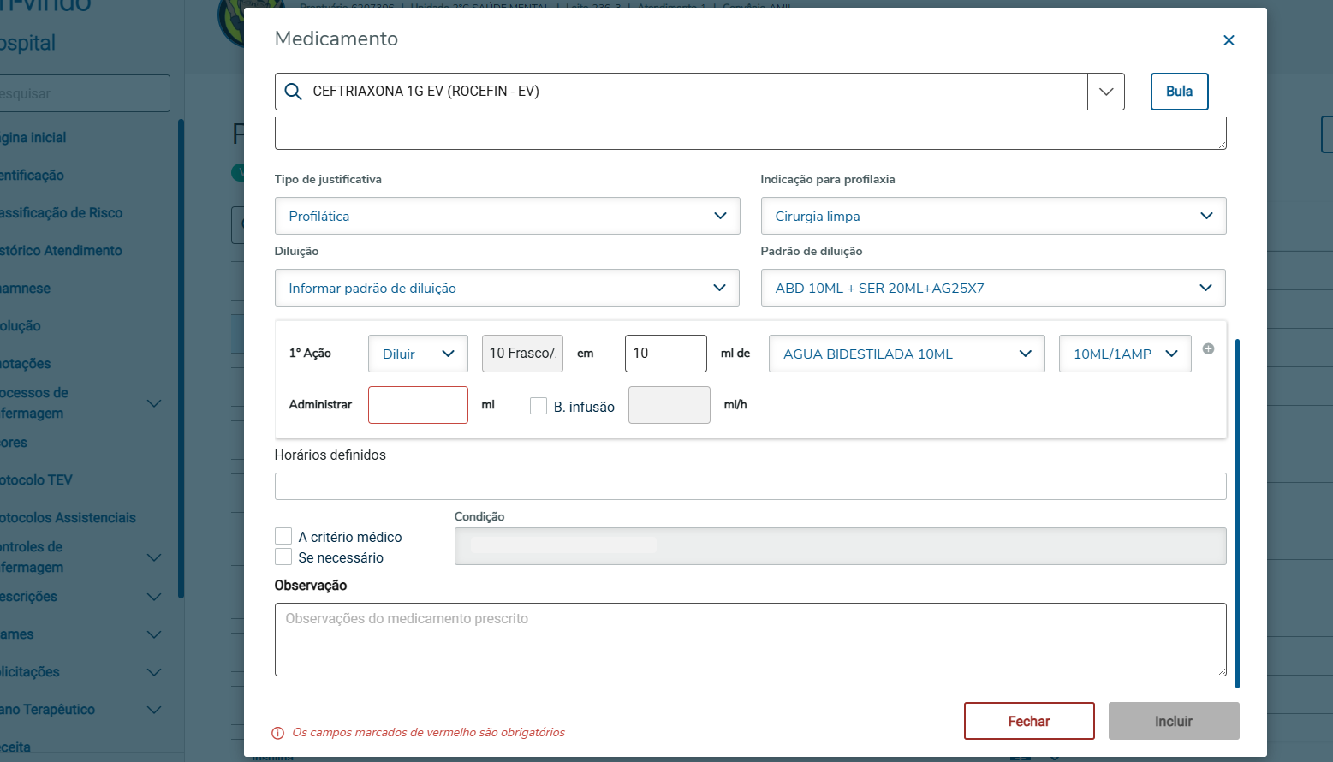Close the Medicamento dialog with X

coord(1229,40)
